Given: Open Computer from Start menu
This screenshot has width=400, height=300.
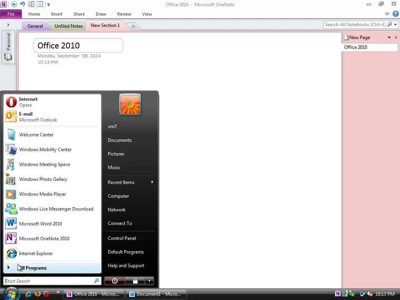Looking at the screenshot, I should coord(130,196).
